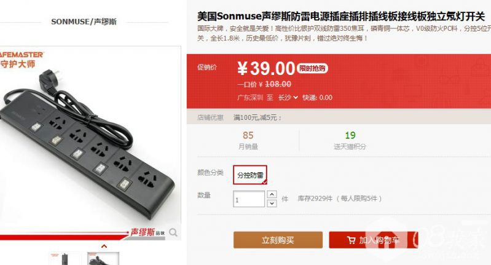Decrease quantity with down arrow

pos(272,204)
